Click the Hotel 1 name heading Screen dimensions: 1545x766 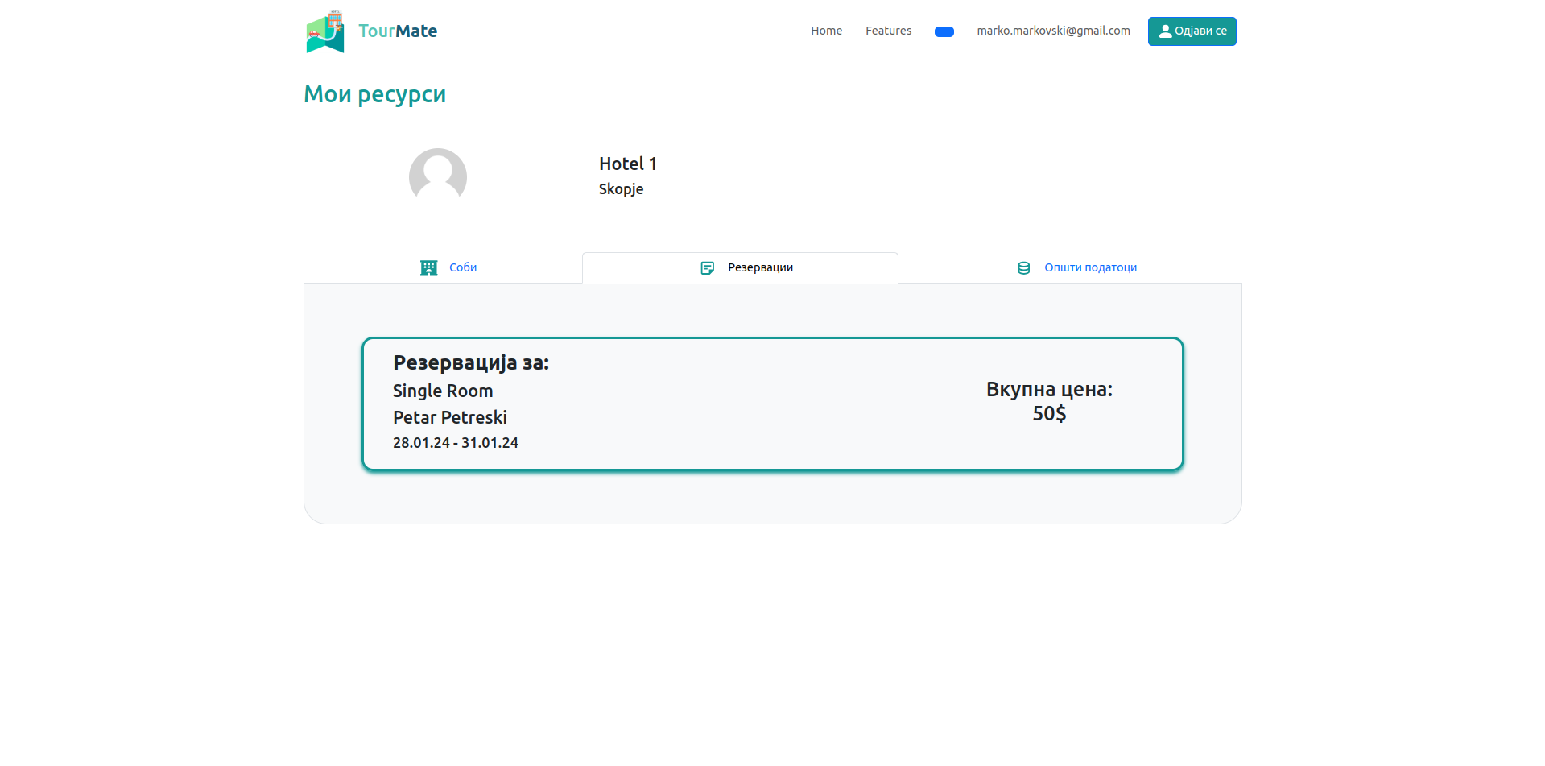[627, 164]
